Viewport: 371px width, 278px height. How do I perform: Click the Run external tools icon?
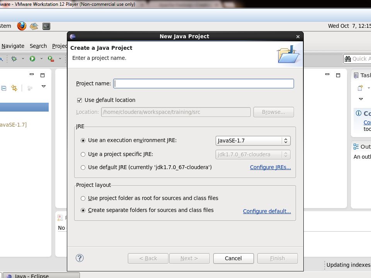(51, 59)
